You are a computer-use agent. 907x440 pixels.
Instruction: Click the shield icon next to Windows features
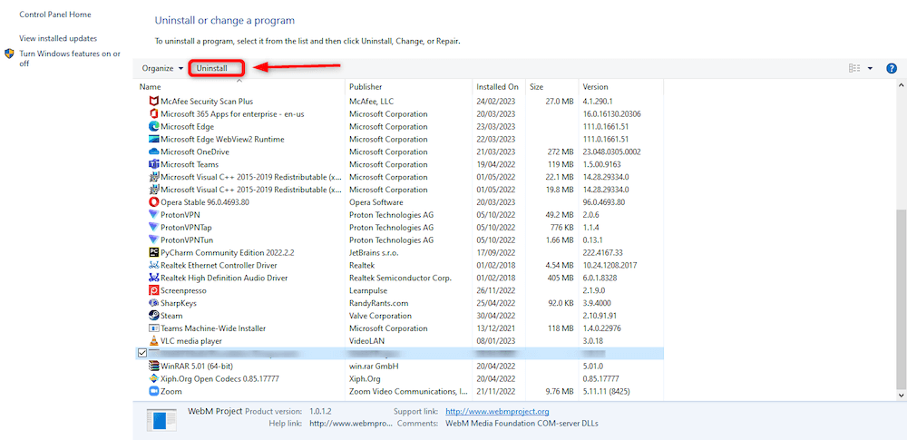point(9,54)
